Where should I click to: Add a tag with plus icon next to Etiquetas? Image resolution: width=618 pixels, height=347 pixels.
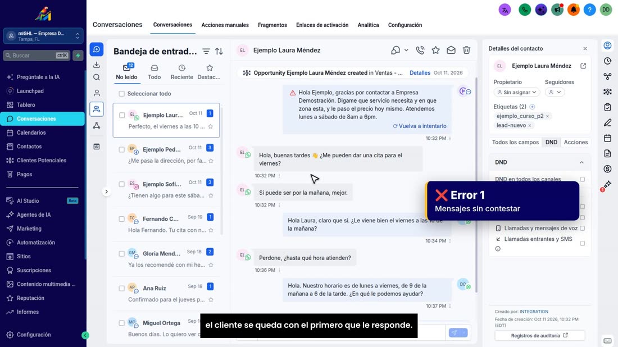coord(532,107)
